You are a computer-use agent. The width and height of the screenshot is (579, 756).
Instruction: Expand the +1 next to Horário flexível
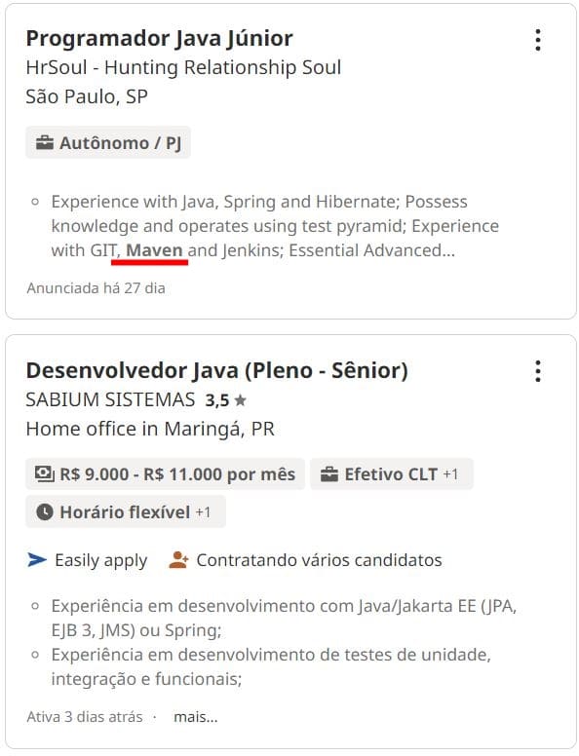click(203, 512)
